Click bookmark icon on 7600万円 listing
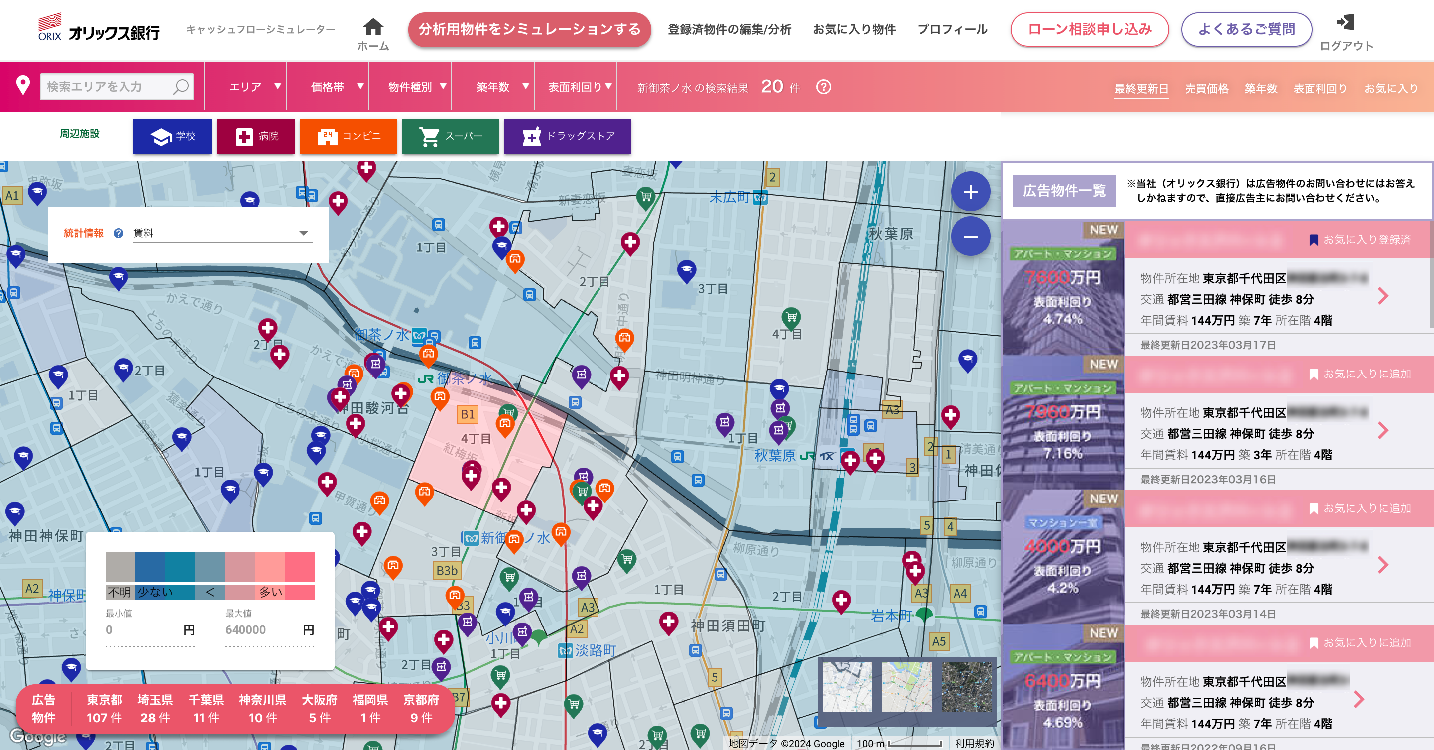The image size is (1434, 750). point(1314,240)
